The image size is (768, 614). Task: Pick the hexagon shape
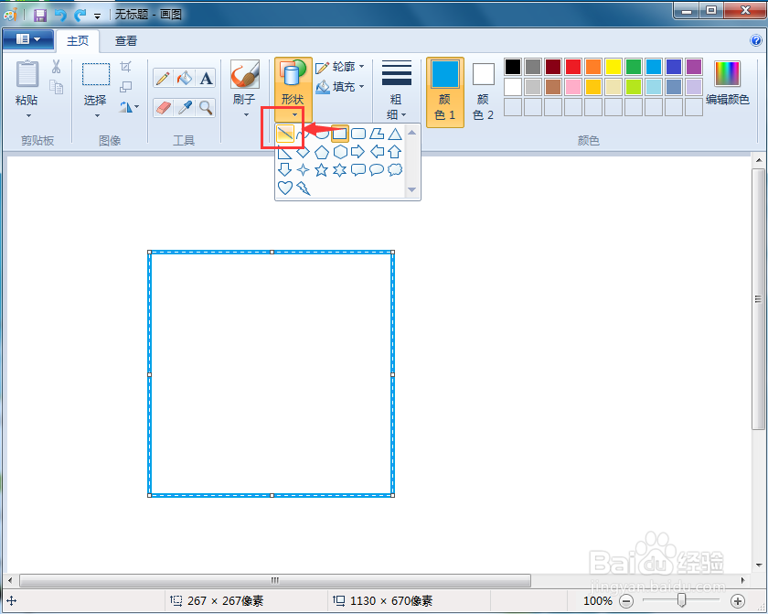tap(340, 152)
